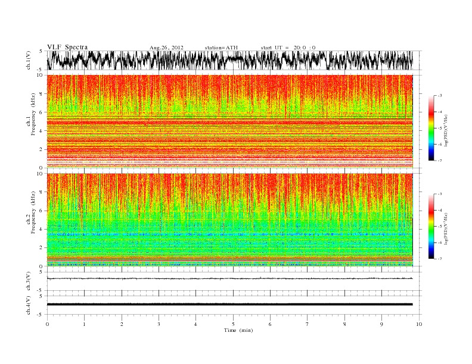Click time axis tick label '0'
The image size is (472, 364).
47,324
